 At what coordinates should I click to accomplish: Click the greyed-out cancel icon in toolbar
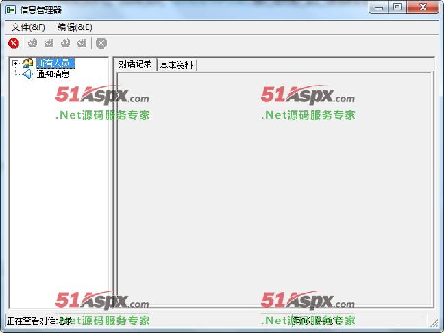point(101,43)
